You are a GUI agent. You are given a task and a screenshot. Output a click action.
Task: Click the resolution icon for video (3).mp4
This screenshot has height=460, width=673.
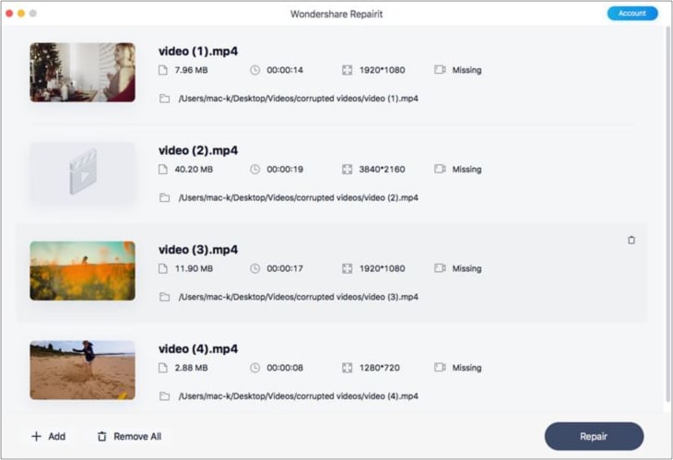[x=347, y=268]
